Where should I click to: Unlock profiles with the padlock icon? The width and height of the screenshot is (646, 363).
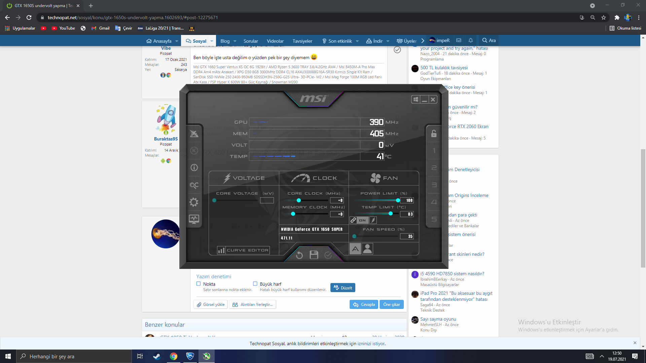[434, 134]
